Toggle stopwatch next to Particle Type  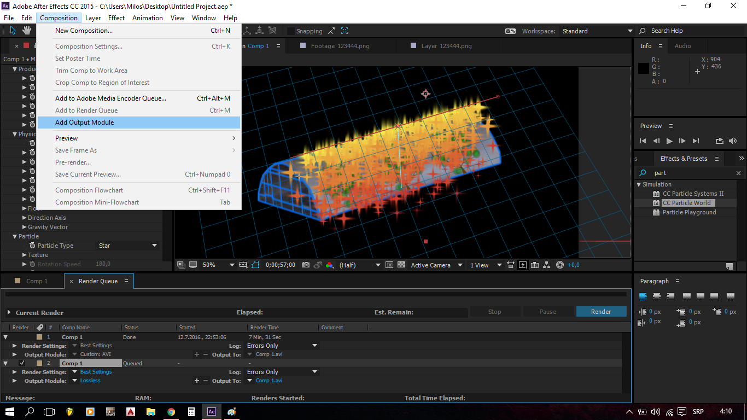tap(32, 246)
